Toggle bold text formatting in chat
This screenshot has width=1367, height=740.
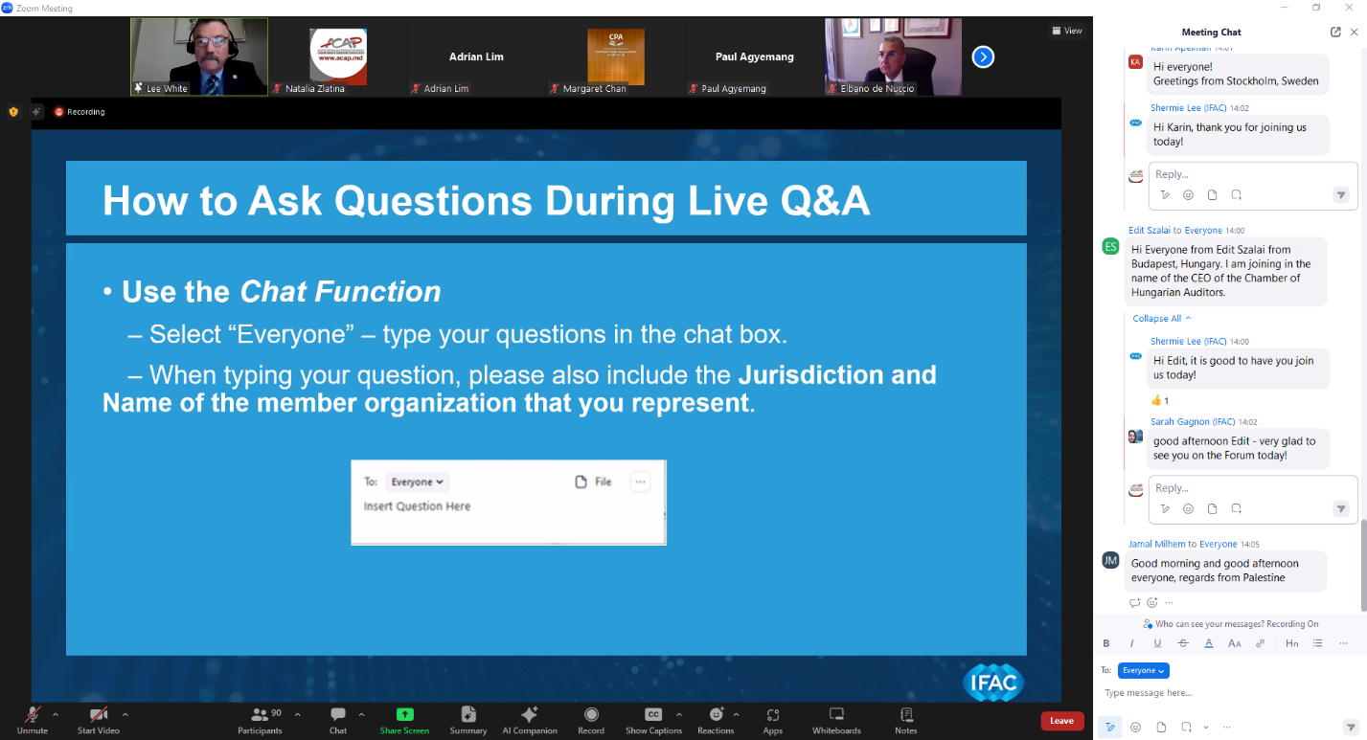tap(1106, 643)
